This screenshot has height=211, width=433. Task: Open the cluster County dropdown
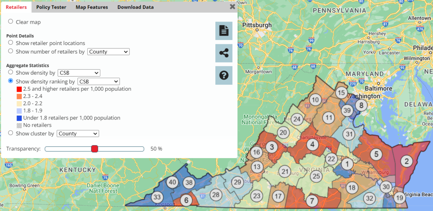[77, 133]
